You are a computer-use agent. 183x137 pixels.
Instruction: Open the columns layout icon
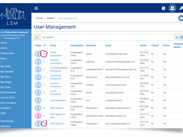[x=181, y=38]
